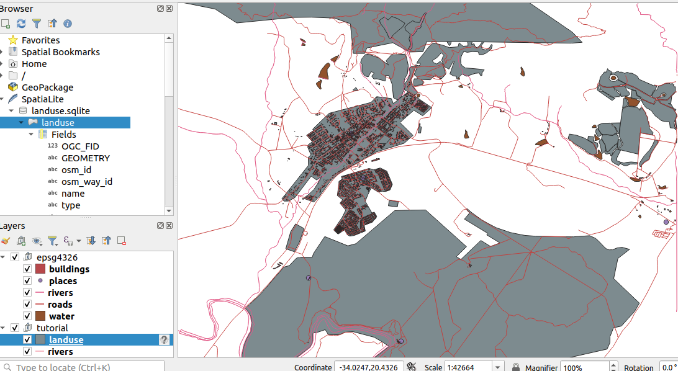Click the Magnifier value field

click(585, 367)
